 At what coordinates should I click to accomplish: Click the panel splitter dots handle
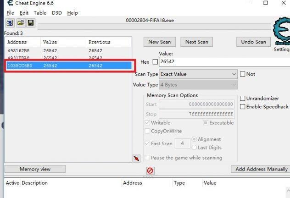pos(148,176)
